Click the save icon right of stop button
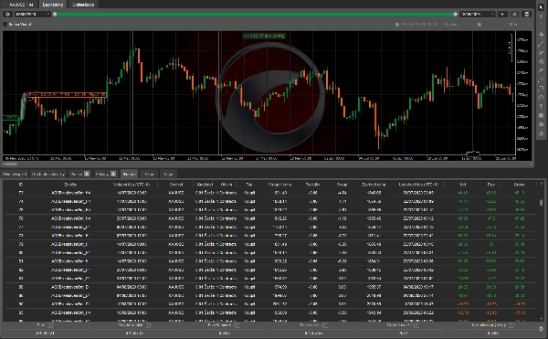The height and width of the screenshot is (339, 548). [x=526, y=14]
